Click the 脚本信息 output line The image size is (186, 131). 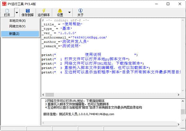[x=79, y=114]
